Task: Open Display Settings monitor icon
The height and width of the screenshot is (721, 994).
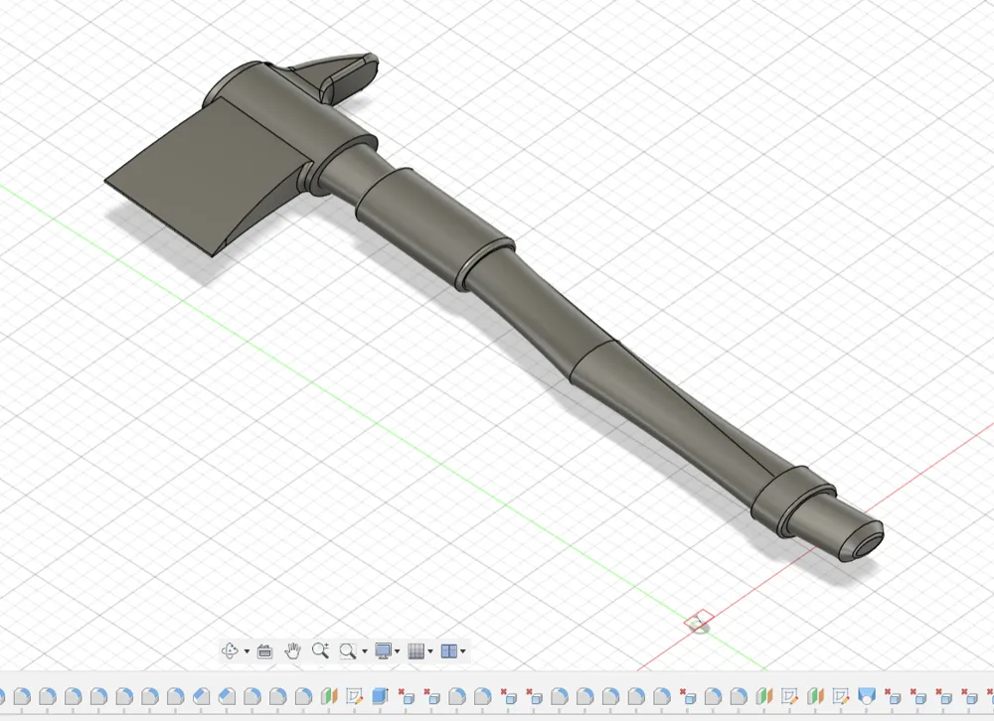Action: [383, 650]
